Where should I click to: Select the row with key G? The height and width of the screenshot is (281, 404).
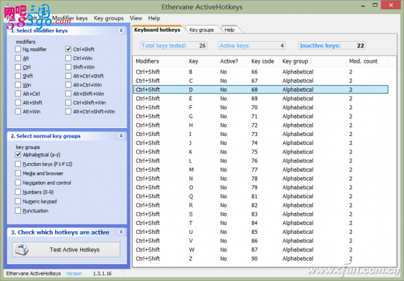[261, 117]
